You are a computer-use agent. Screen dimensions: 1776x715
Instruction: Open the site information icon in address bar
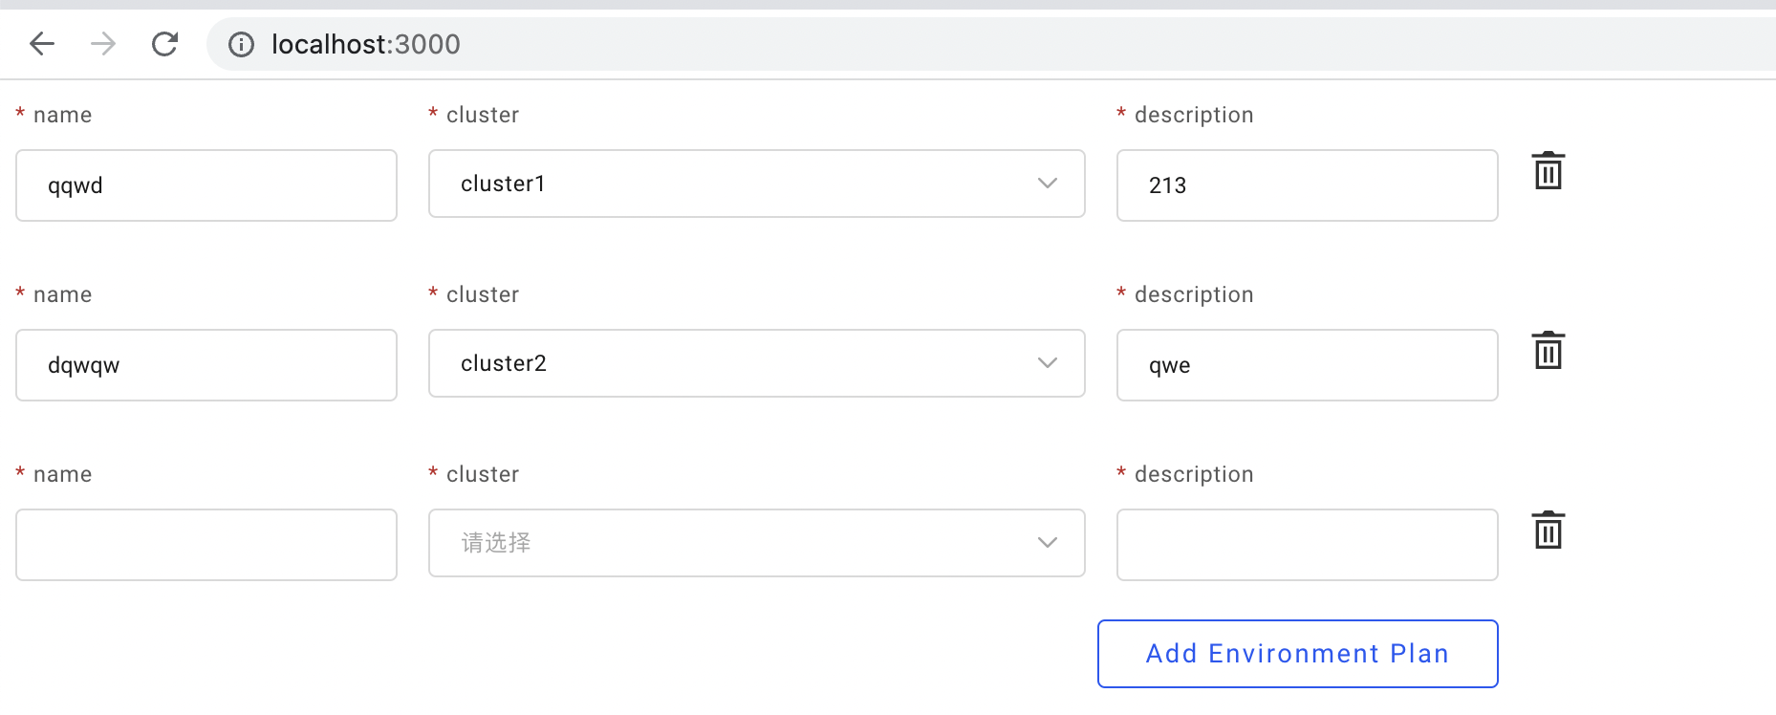tap(240, 43)
